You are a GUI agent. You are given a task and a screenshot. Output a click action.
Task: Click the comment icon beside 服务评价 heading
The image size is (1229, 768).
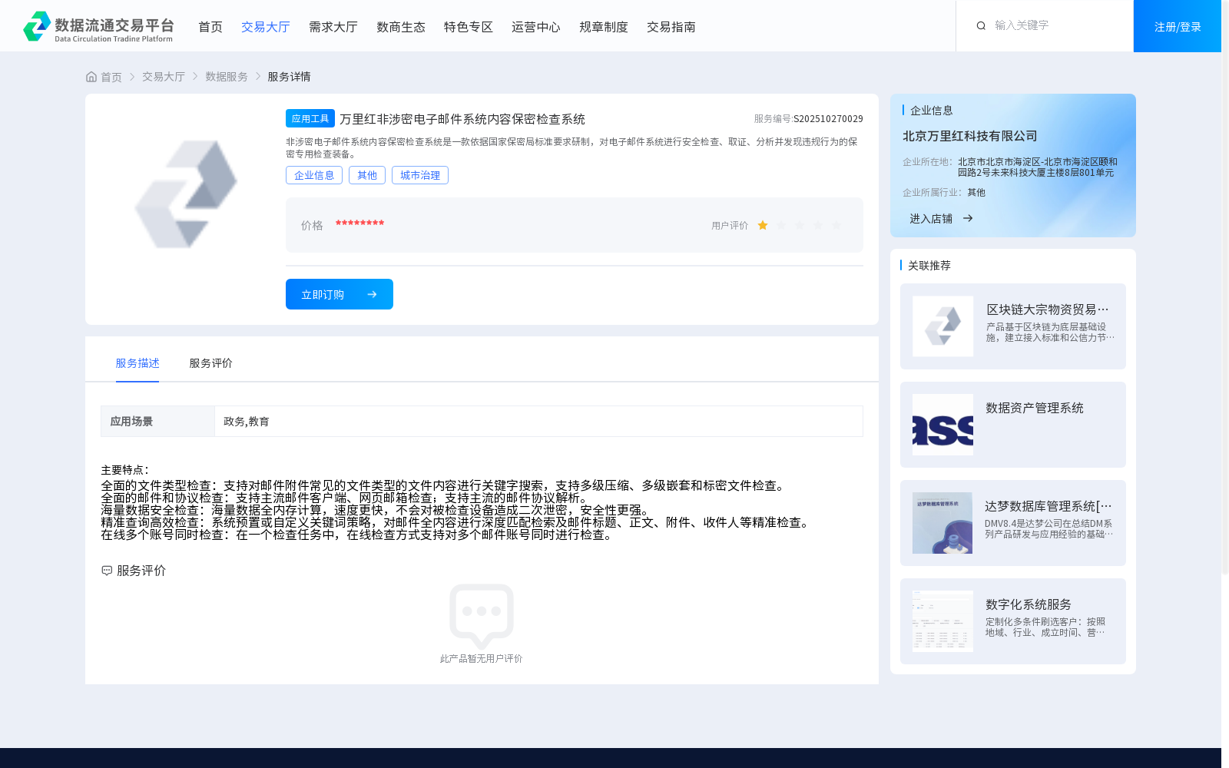point(107,571)
